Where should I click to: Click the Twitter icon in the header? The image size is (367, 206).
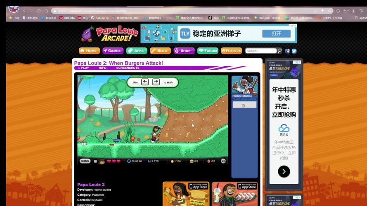pos(294,51)
